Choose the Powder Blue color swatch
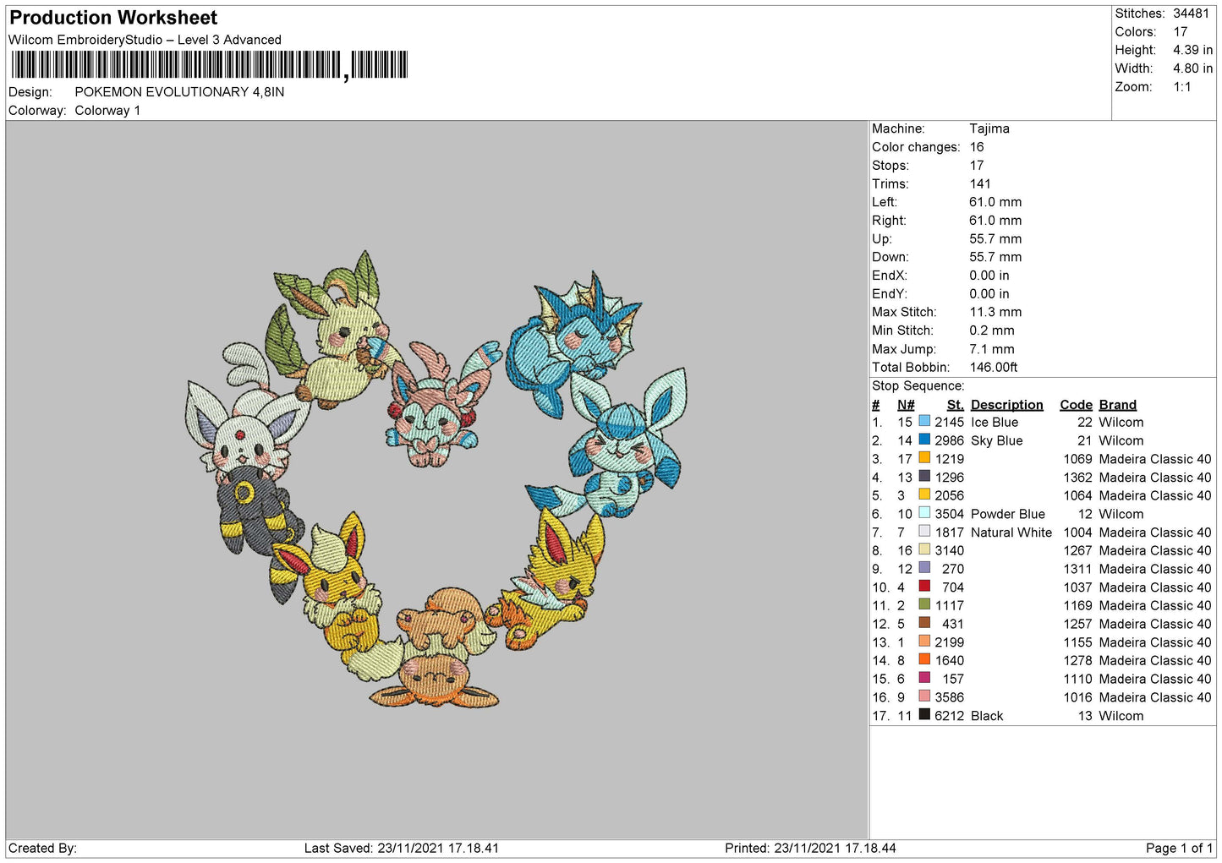The height and width of the screenshot is (863, 1222). (924, 513)
